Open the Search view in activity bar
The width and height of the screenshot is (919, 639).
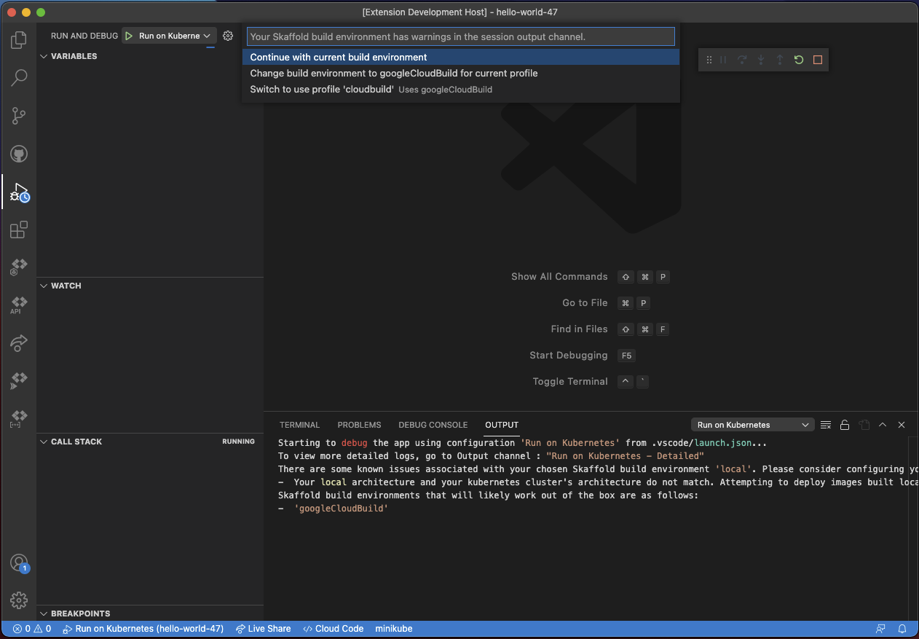pos(19,78)
